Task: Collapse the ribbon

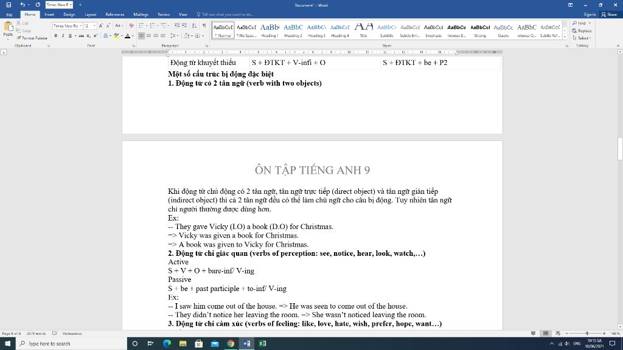Action: [x=618, y=46]
